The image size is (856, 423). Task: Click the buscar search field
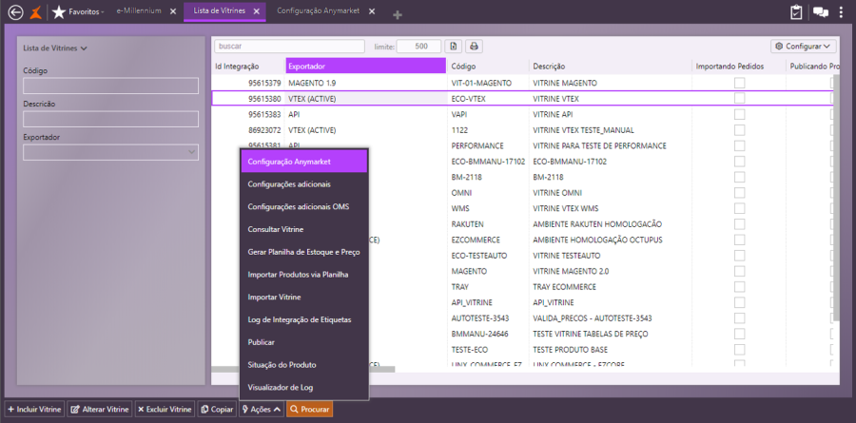click(289, 47)
